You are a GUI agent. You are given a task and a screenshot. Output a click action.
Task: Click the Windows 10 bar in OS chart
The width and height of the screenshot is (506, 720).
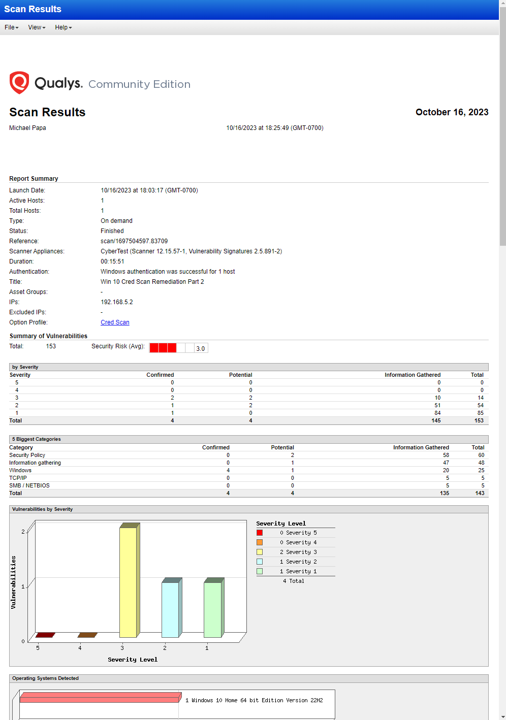pyautogui.click(x=100, y=697)
